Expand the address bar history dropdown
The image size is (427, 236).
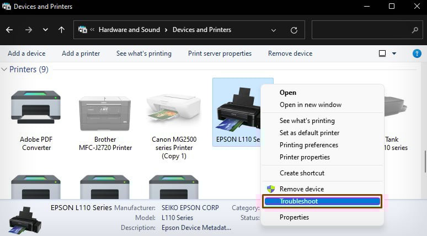pos(274,30)
